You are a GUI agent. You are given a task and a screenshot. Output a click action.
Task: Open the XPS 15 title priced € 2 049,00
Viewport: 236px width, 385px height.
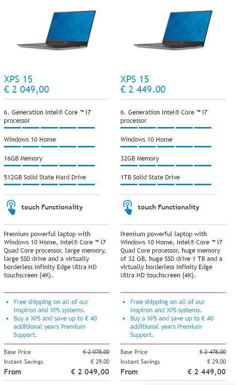pyautogui.click(x=18, y=80)
